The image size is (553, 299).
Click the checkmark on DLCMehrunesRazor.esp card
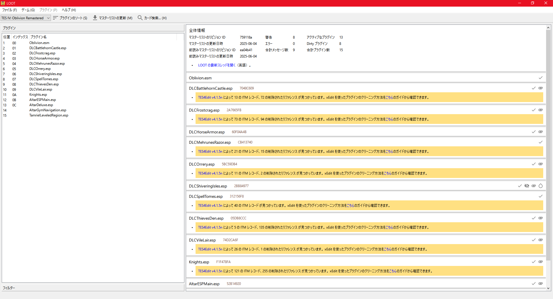541,142
